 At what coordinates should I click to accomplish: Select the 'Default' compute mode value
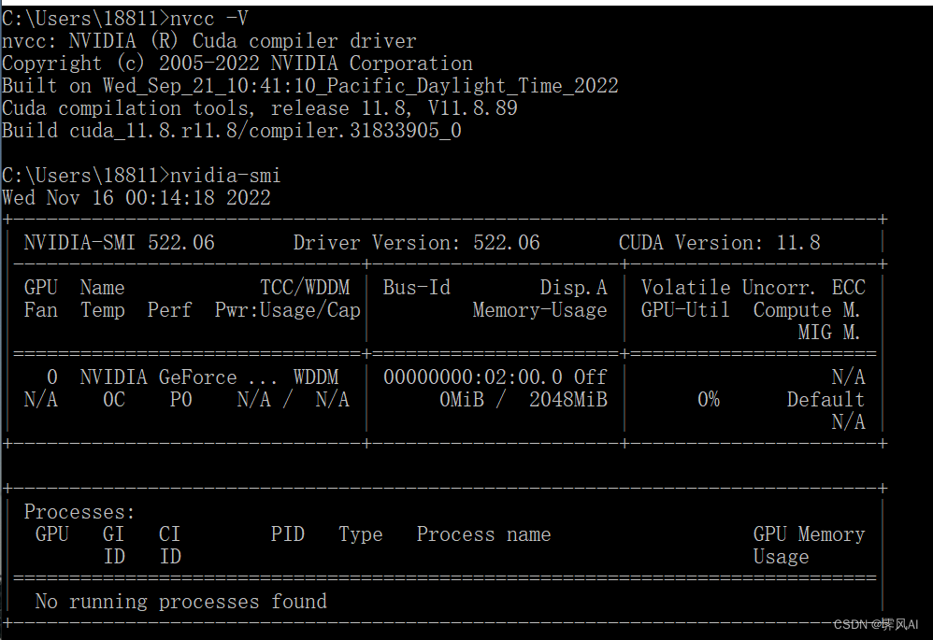[825, 400]
